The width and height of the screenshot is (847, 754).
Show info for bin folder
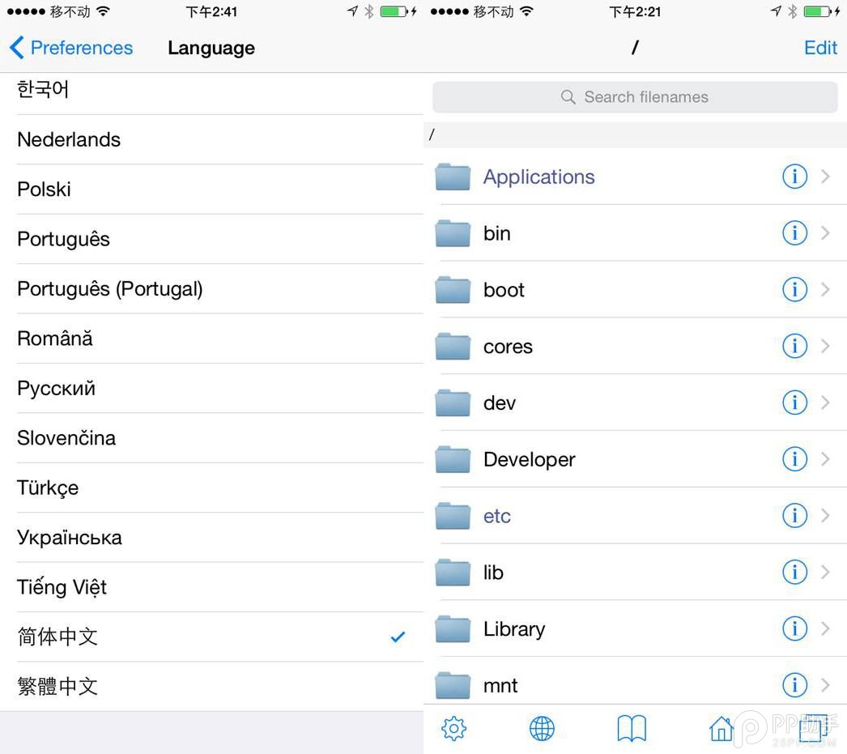[794, 232]
